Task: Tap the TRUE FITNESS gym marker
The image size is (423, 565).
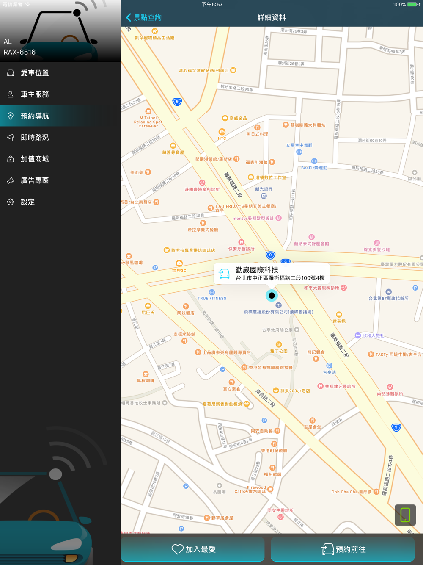Action: 212,292
